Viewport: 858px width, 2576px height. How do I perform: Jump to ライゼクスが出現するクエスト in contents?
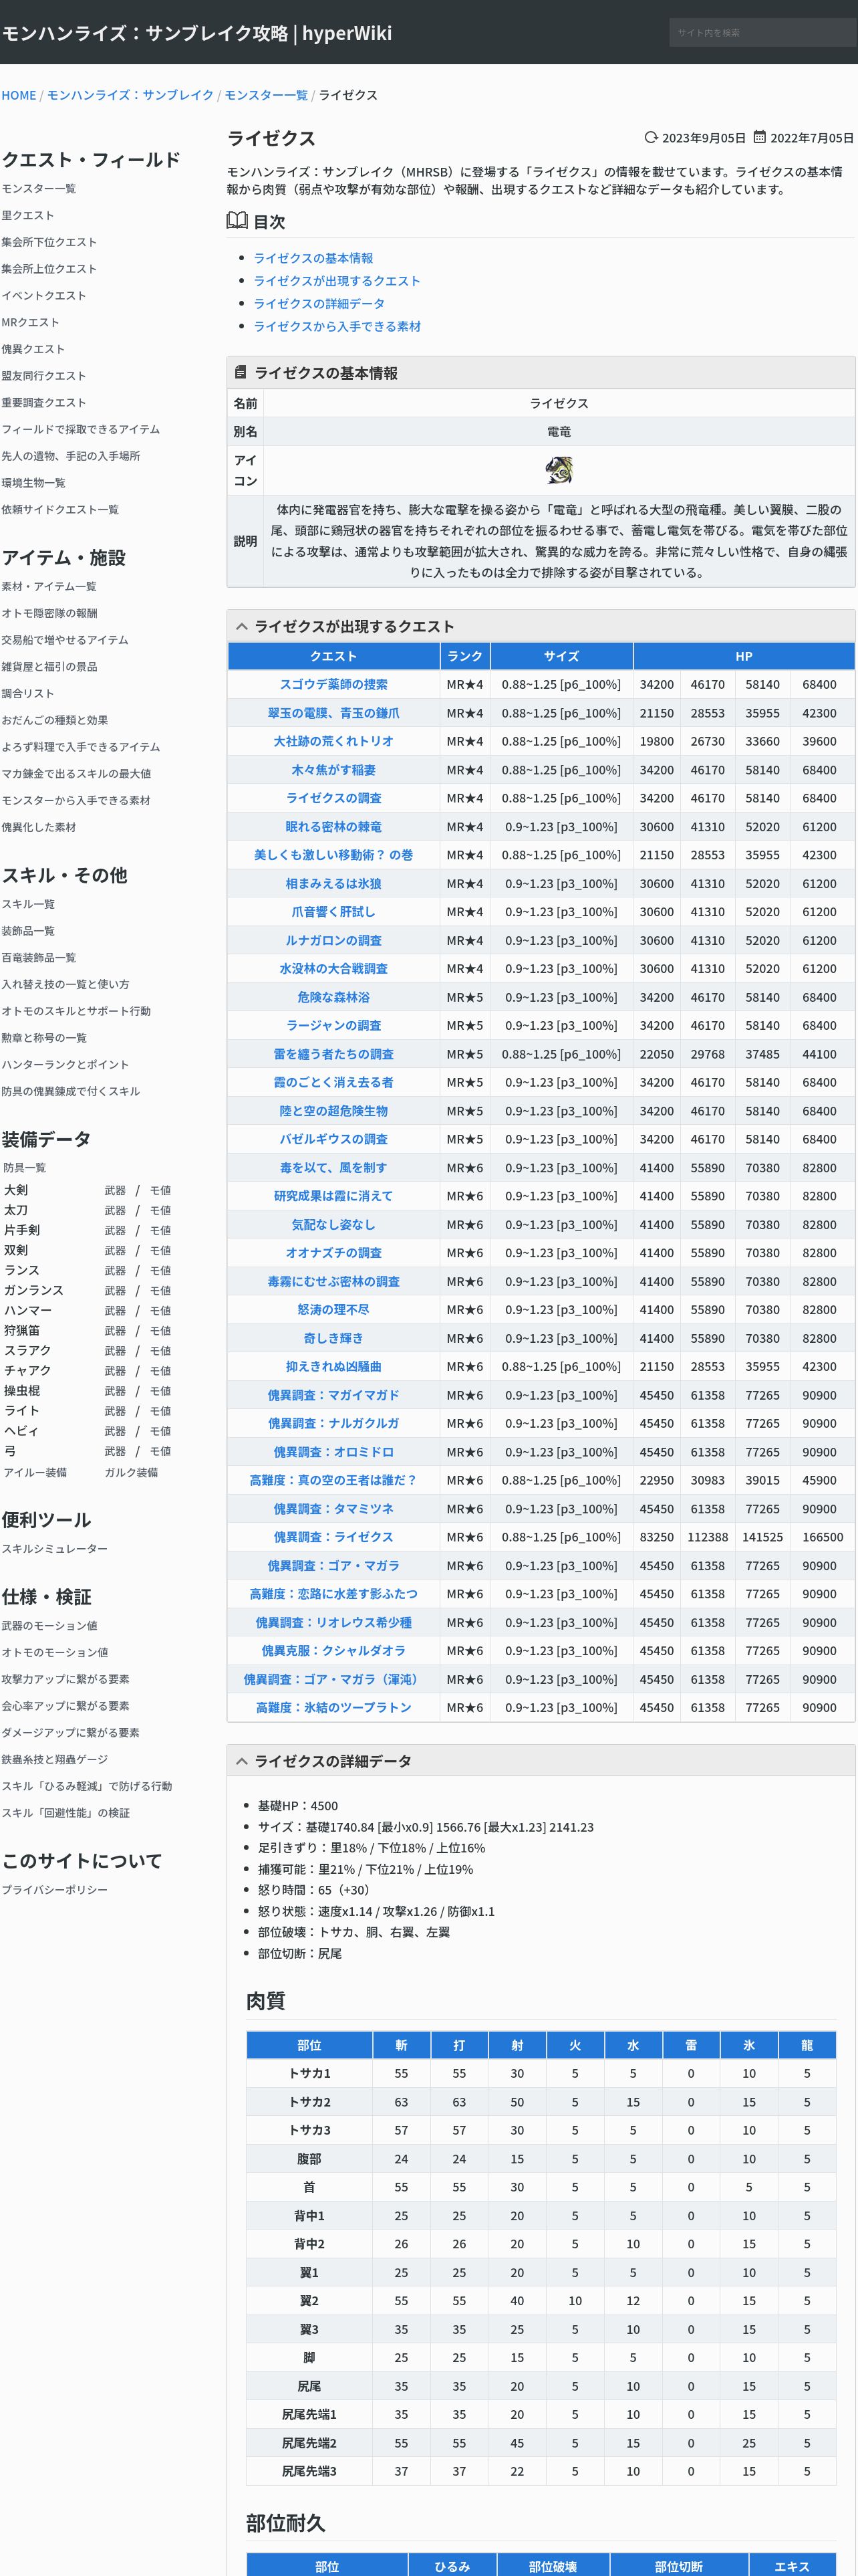tap(337, 281)
